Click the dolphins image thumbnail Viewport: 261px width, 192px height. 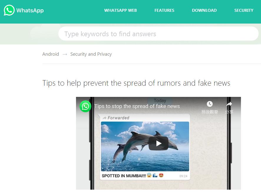[145, 146]
